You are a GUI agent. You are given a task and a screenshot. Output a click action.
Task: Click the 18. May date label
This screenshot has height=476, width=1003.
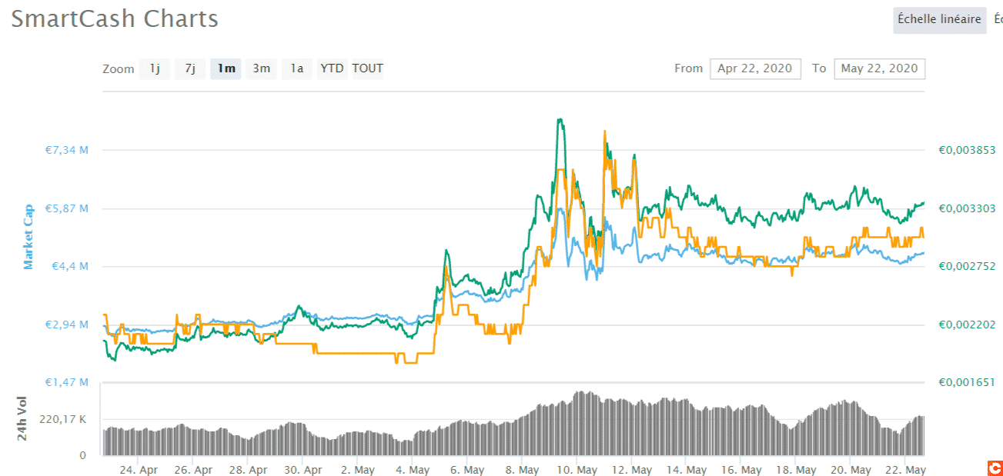(795, 470)
